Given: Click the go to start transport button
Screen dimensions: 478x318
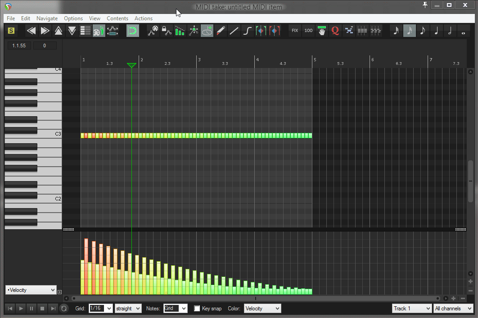Looking at the screenshot, I should pos(10,309).
